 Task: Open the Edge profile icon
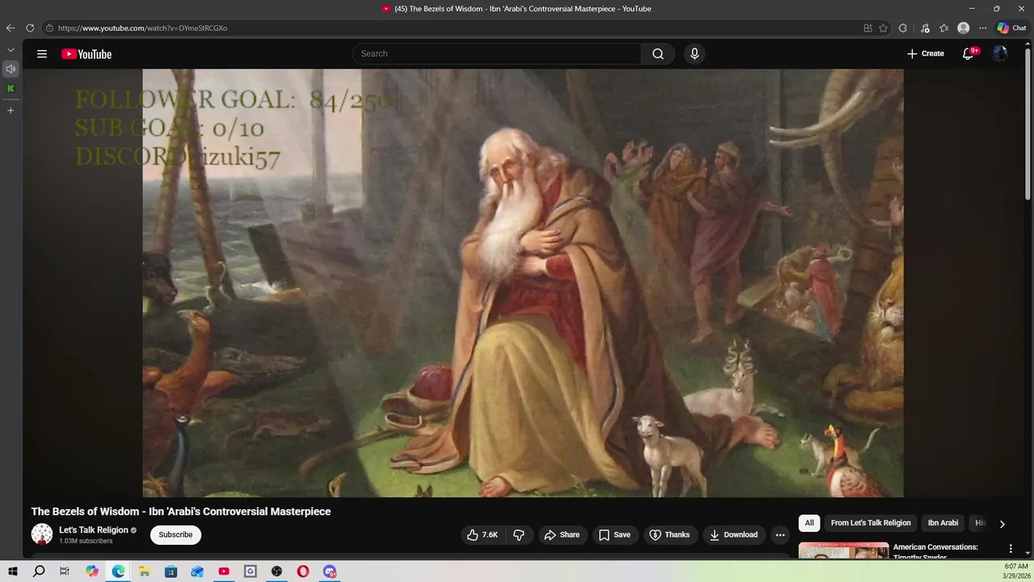(963, 27)
